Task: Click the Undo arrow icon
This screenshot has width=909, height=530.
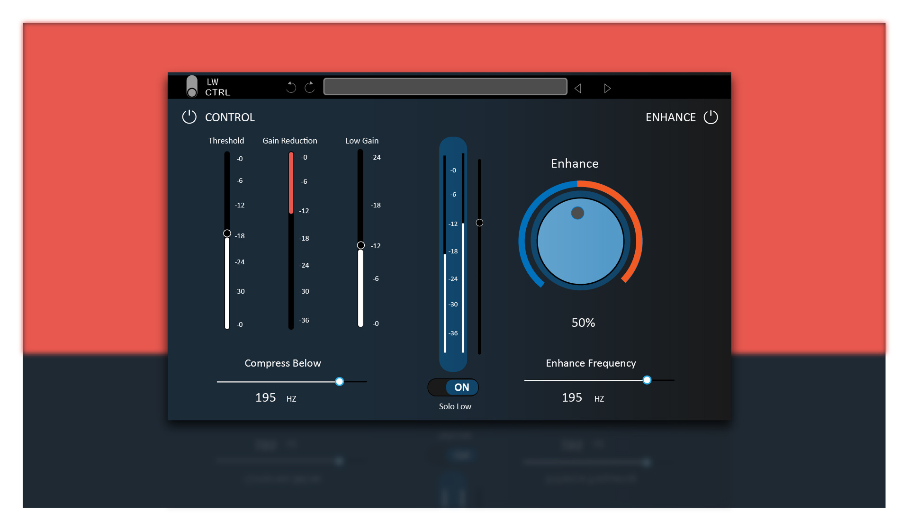Action: pos(291,87)
